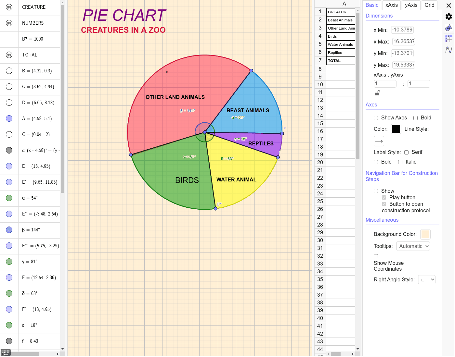Open the graphing settings gear icon
This screenshot has width=455, height=357.
click(x=448, y=17)
